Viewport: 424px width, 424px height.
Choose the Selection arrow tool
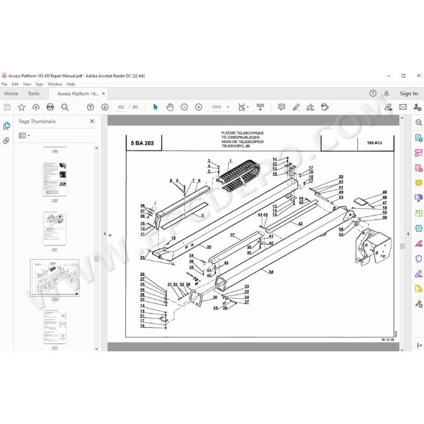coord(156,107)
